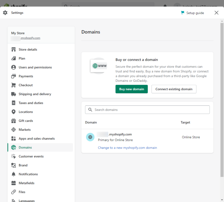Viewport: 224px width, 202px height.
Task: Click the Locations pin icon
Action: tap(13, 112)
